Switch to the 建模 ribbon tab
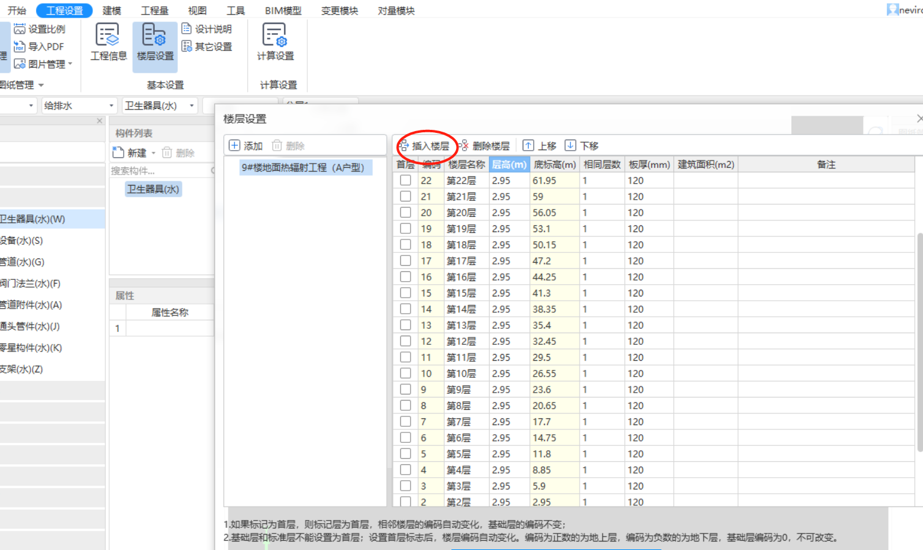This screenshot has height=550, width=923. tap(111, 10)
